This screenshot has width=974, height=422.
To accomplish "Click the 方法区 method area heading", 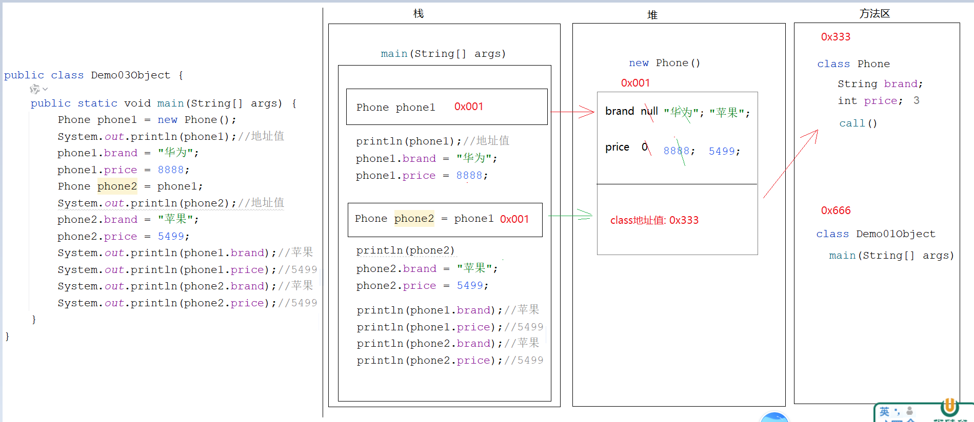I will click(x=874, y=14).
